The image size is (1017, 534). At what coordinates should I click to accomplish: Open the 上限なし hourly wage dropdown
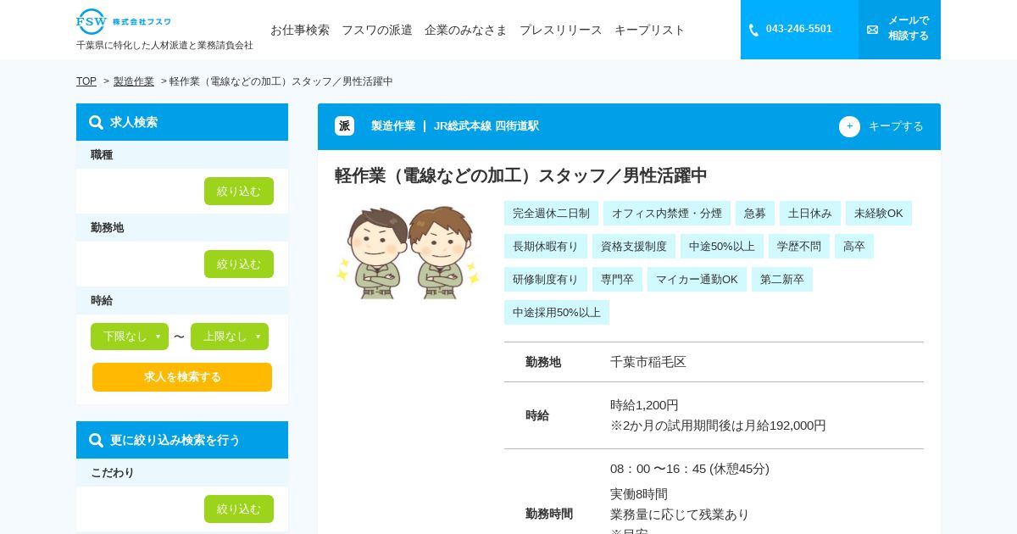(230, 337)
